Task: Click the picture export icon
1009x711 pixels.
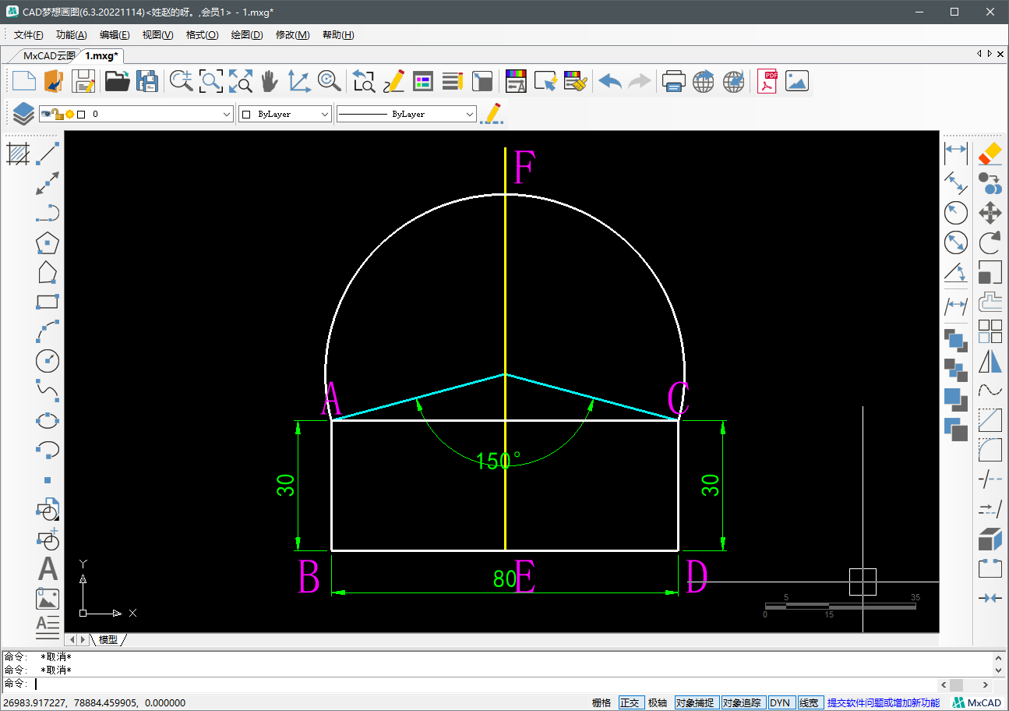Action: 797,81
